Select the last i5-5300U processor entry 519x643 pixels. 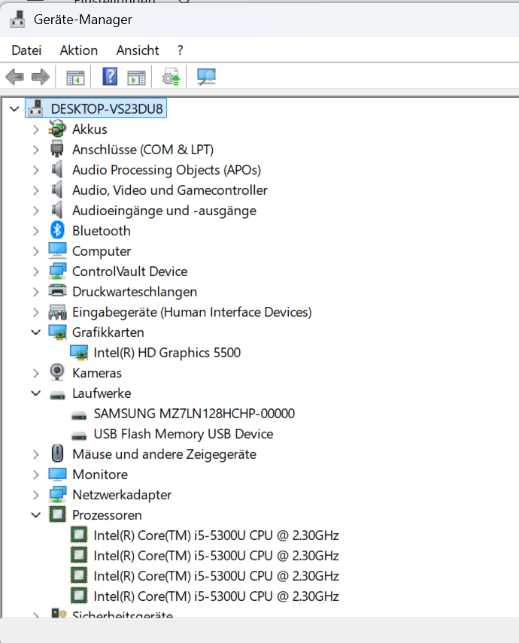[x=216, y=596]
